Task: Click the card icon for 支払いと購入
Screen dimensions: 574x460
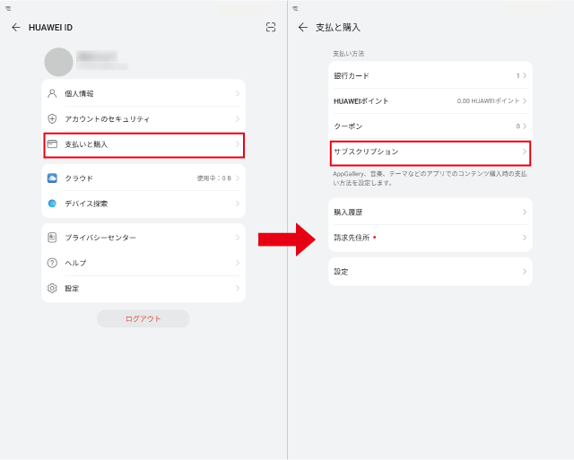Action: (x=52, y=144)
